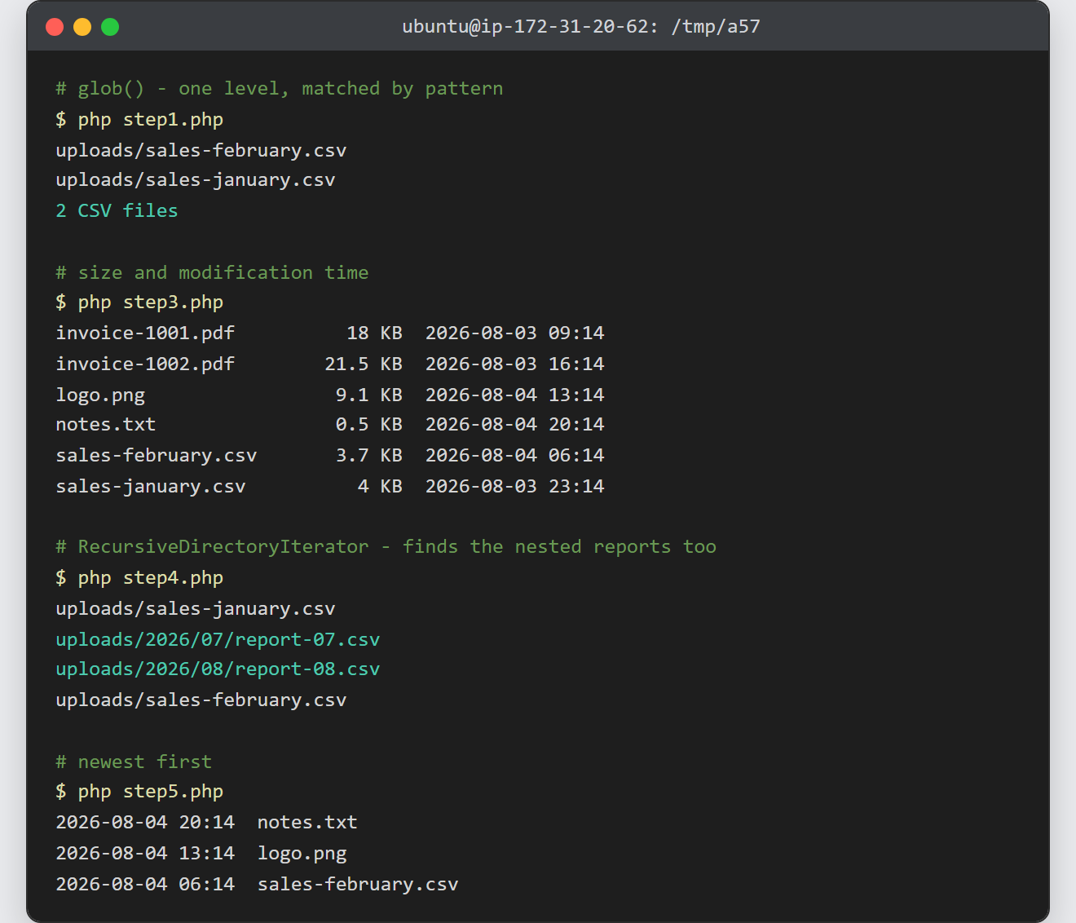
Task: Click the comment '# size and modification time'
Action: click(212, 272)
